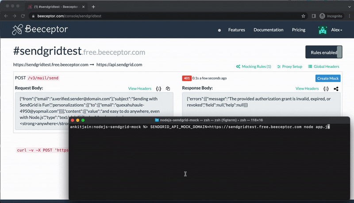Bookmark this page with the star icon

tap(303, 16)
